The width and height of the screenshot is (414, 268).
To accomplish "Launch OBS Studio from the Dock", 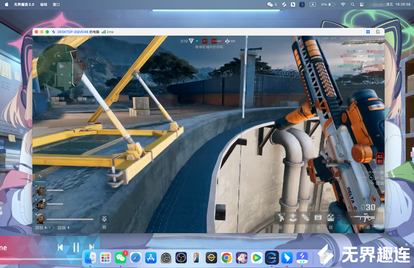I will point(181,258).
